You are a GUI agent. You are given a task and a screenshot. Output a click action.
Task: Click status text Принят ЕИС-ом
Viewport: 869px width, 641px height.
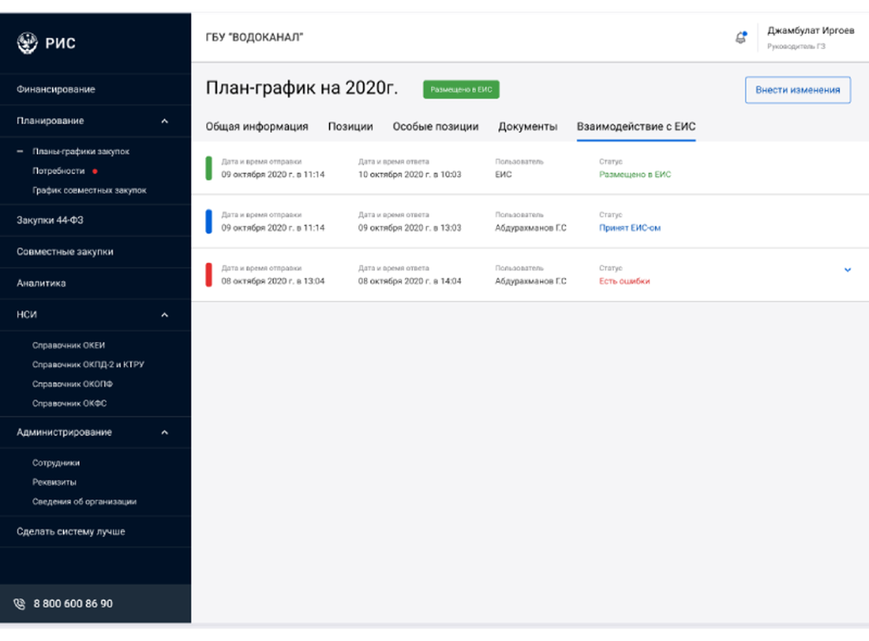[630, 228]
